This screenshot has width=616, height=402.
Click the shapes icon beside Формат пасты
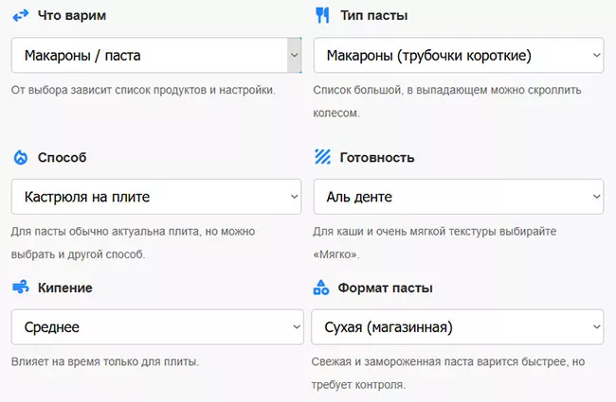click(x=321, y=288)
